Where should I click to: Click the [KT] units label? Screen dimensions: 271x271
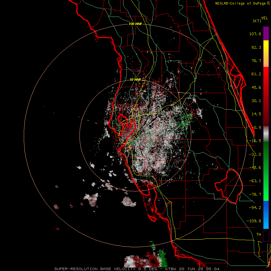point(257,21)
